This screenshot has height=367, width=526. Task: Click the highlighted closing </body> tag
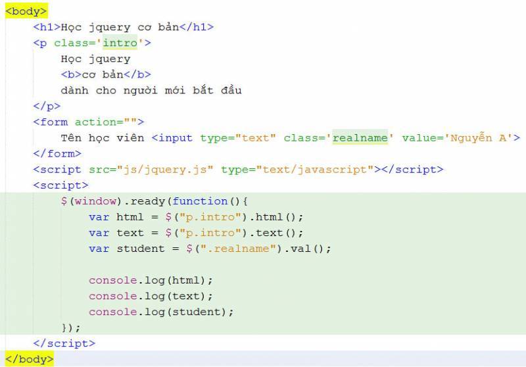pos(29,359)
